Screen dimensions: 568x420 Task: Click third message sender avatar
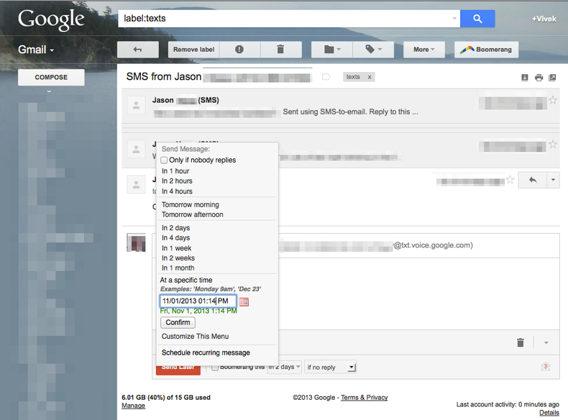coord(136,184)
